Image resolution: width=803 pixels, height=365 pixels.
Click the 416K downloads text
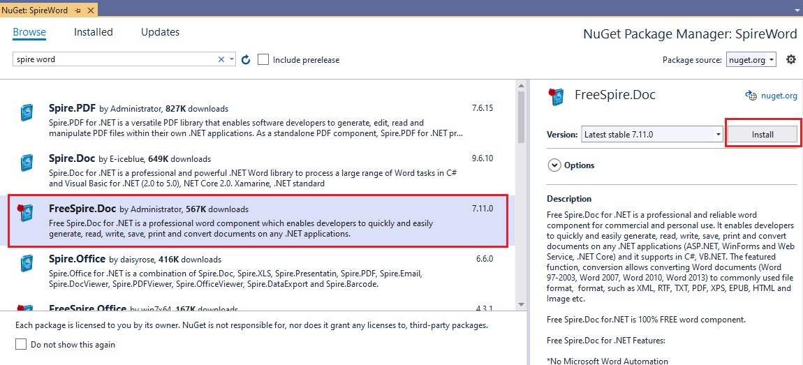click(x=190, y=259)
